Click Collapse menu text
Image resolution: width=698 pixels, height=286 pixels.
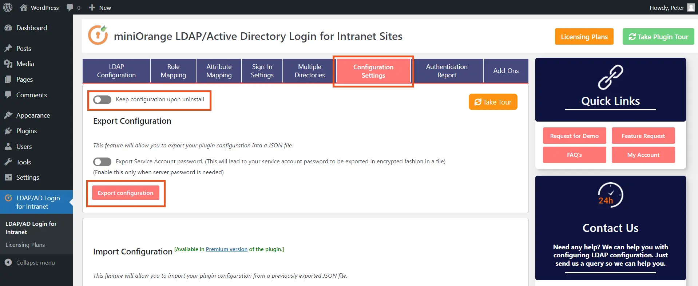(36, 262)
